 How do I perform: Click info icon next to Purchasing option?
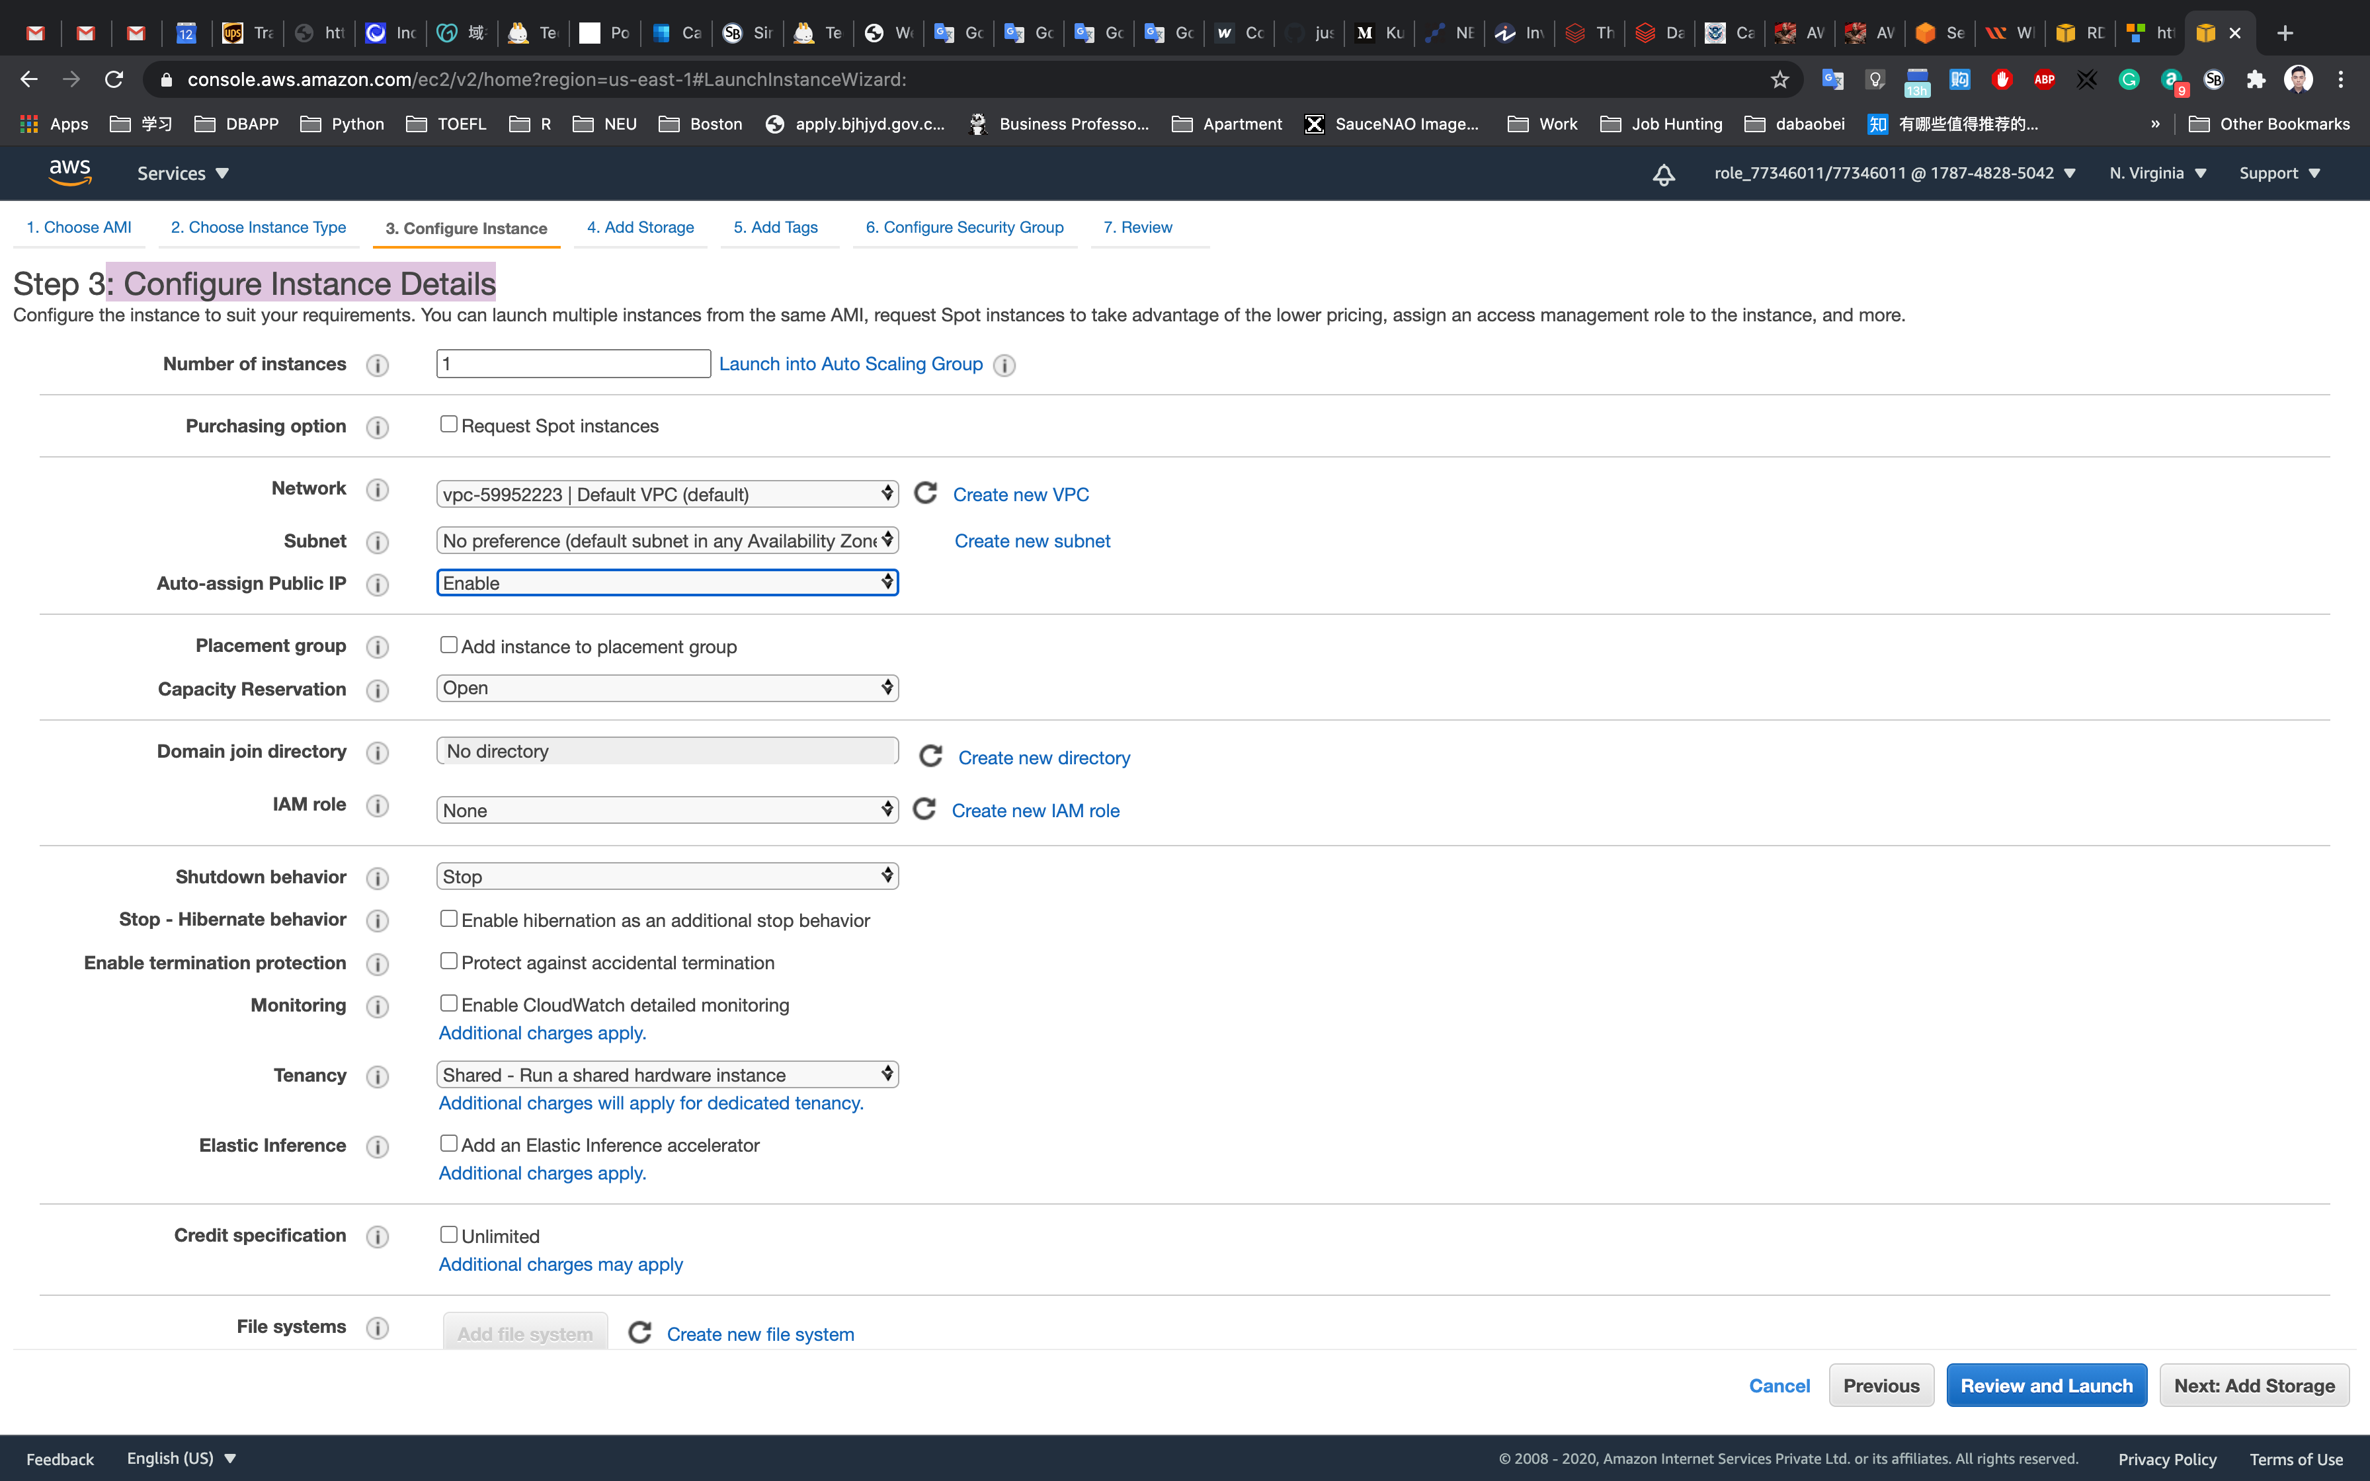(x=377, y=427)
